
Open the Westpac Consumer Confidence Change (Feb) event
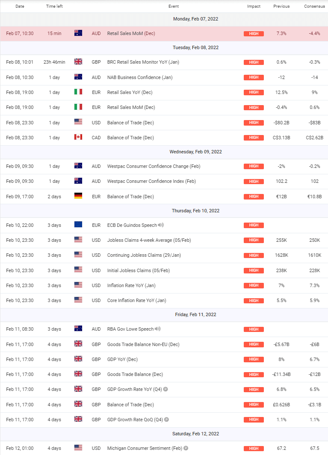coord(154,166)
